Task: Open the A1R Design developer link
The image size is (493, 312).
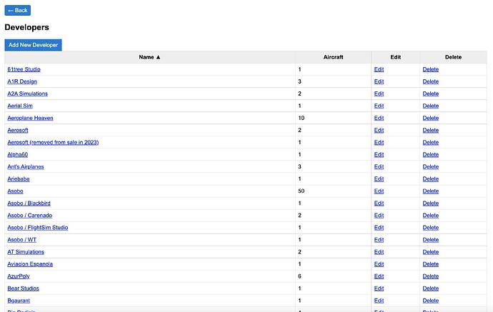Action: [22, 81]
